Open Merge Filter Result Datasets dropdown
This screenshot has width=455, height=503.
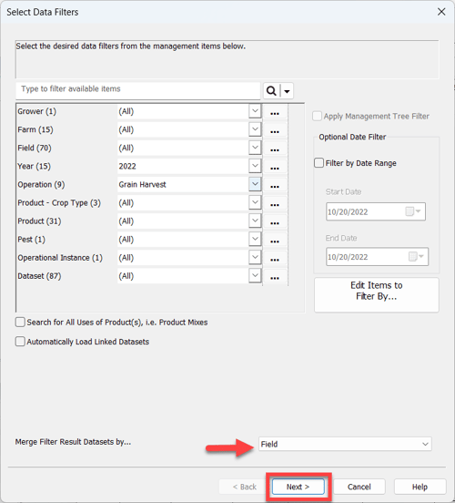[x=345, y=444]
